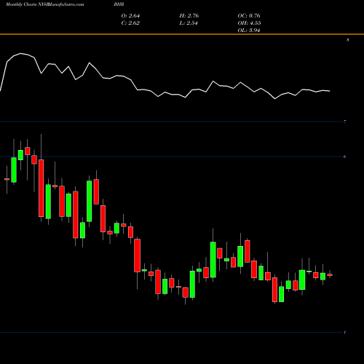Select the low value "L: 2.54"
The height and width of the screenshot is (364, 364).
[189, 23]
